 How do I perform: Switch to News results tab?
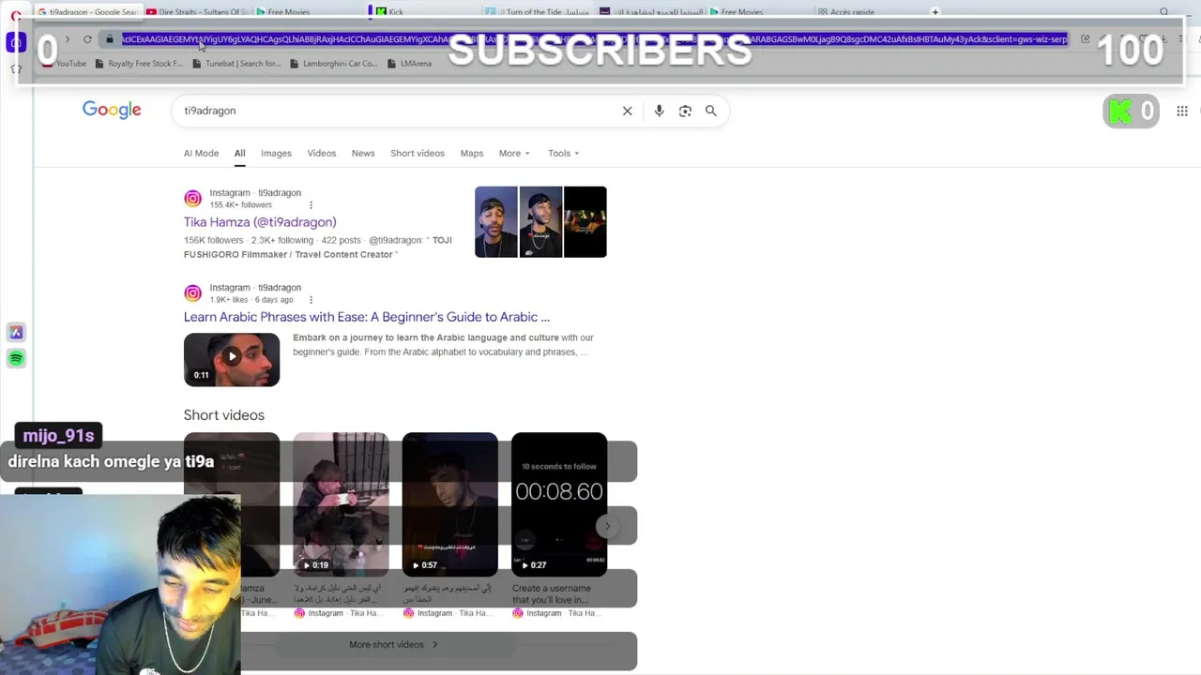click(x=363, y=153)
